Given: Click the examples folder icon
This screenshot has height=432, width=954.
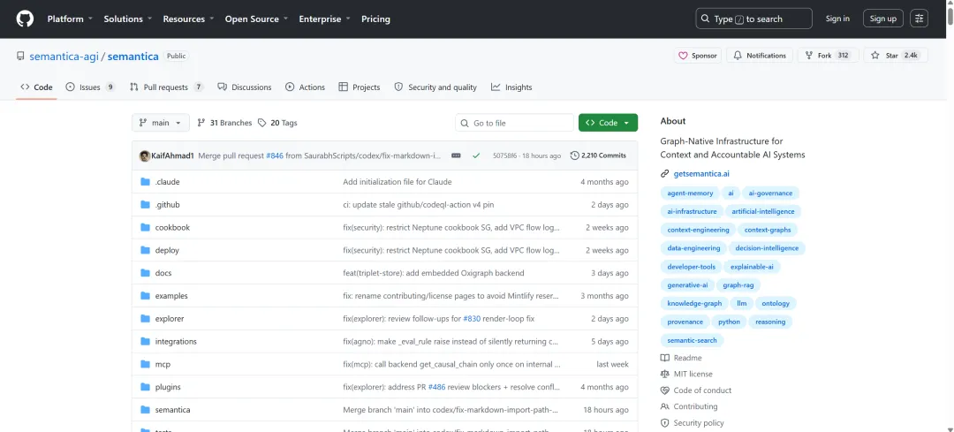Looking at the screenshot, I should 145,296.
